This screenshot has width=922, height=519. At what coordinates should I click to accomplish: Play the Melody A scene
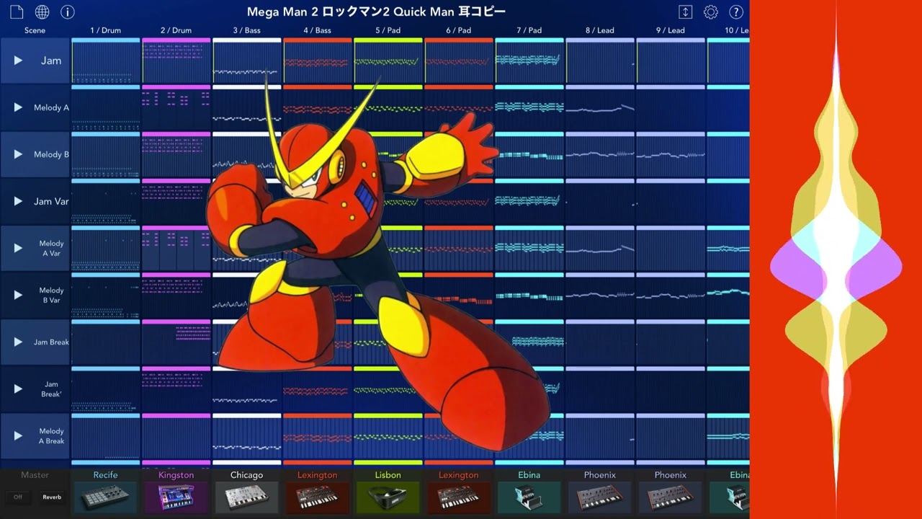[x=18, y=107]
